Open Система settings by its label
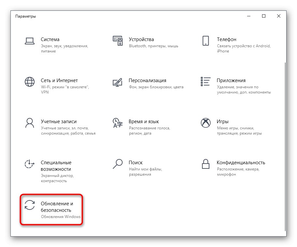Viewport: 297px width, 247px height. (x=50, y=39)
